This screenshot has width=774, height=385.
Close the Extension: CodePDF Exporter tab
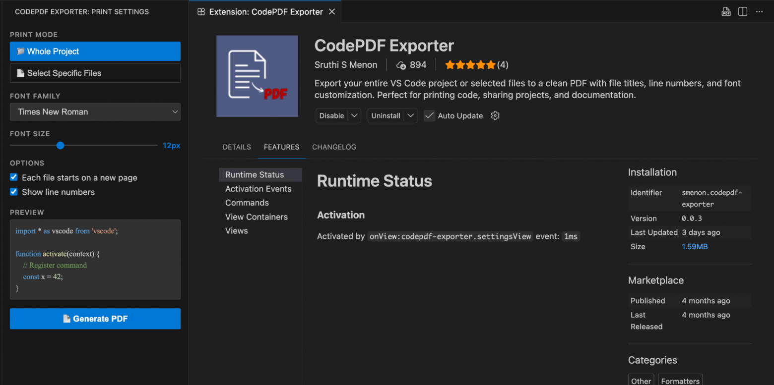click(332, 12)
